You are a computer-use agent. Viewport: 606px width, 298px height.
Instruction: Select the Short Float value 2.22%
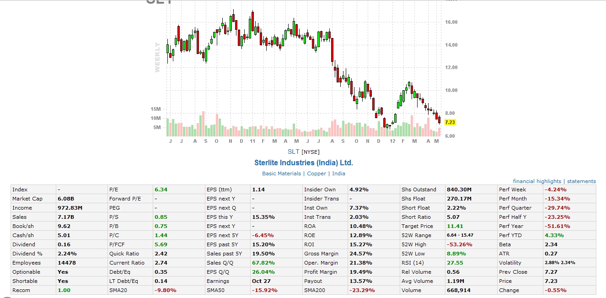coord(456,208)
